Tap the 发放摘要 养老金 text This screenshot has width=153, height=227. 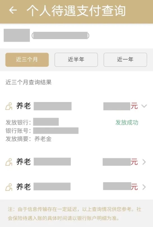point(28,139)
